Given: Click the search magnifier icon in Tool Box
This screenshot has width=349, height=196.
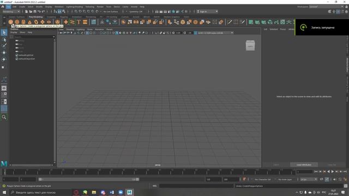Looking at the screenshot, I should [4, 117].
